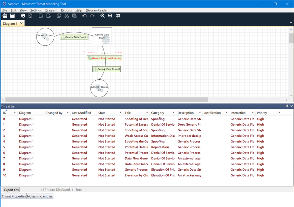Click the feedback comment bubble icon

coord(118,16)
